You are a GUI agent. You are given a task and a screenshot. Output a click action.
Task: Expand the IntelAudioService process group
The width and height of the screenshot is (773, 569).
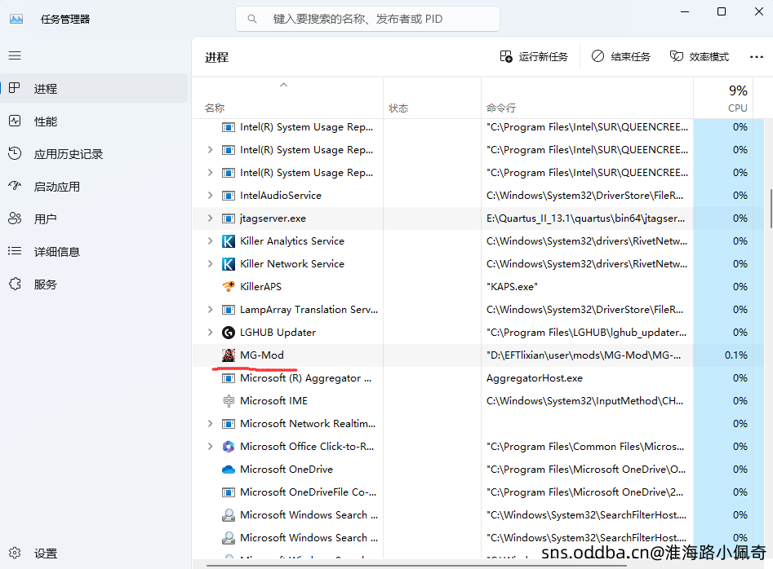[x=210, y=196]
